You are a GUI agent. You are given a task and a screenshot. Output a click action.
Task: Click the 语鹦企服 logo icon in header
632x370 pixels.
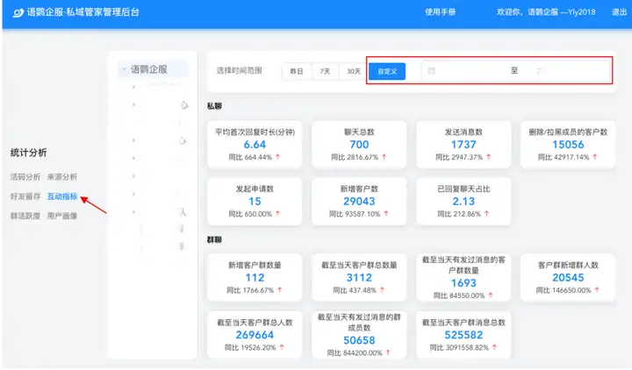point(18,12)
